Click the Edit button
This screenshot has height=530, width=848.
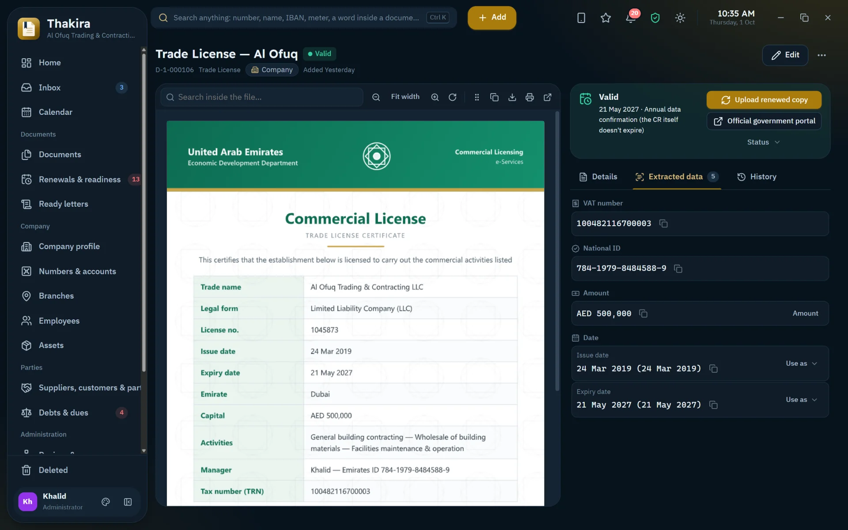pyautogui.click(x=785, y=55)
